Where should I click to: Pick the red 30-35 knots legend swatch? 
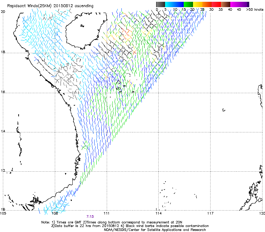tap(216, 4)
